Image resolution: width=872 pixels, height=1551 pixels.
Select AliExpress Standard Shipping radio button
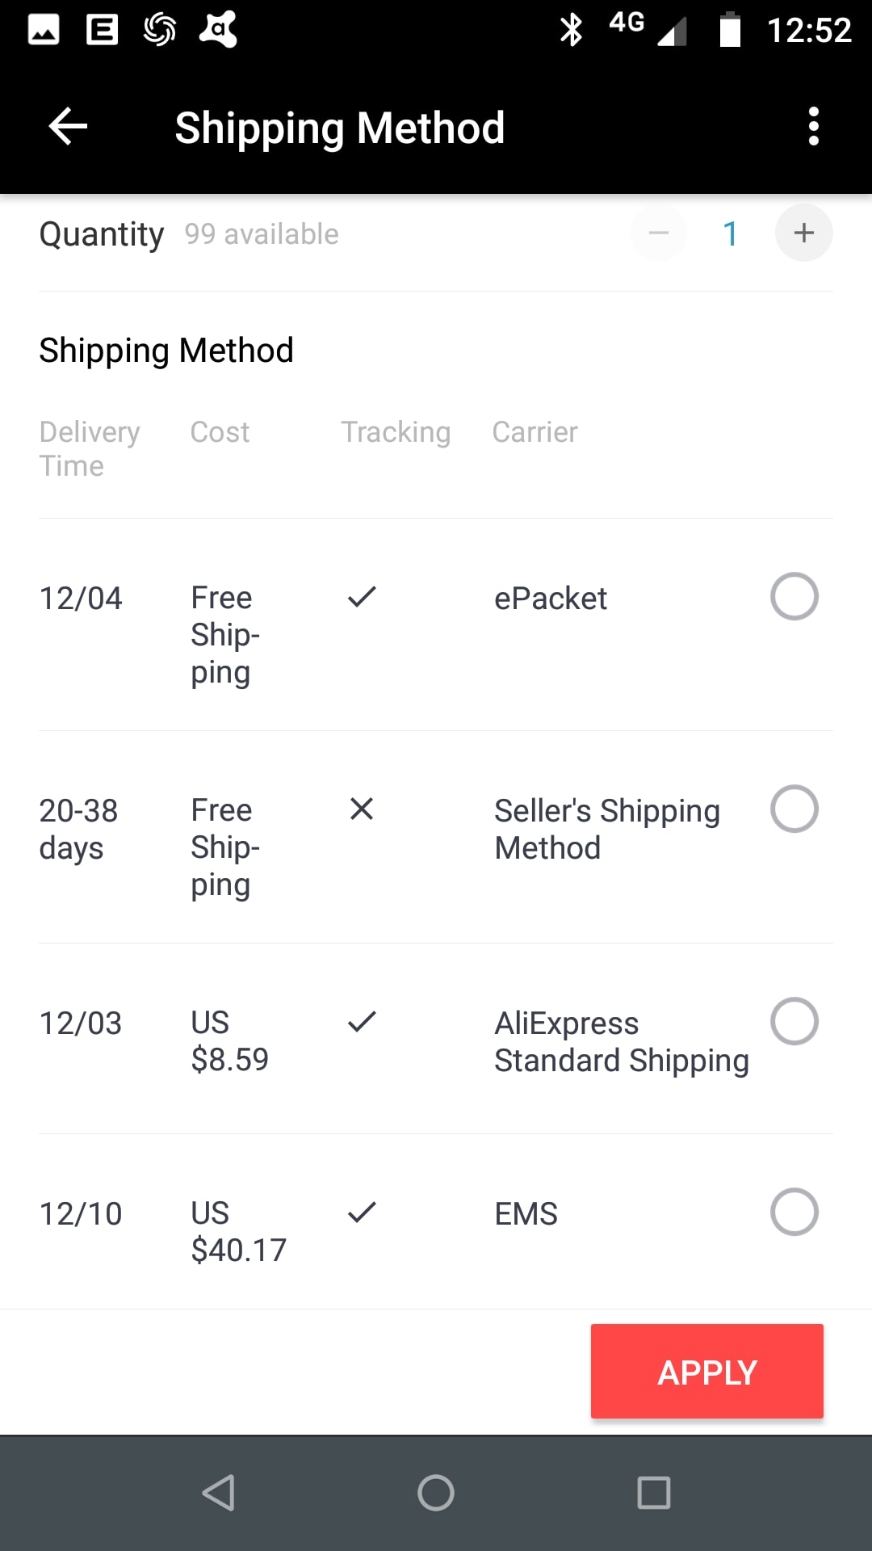click(x=794, y=1021)
